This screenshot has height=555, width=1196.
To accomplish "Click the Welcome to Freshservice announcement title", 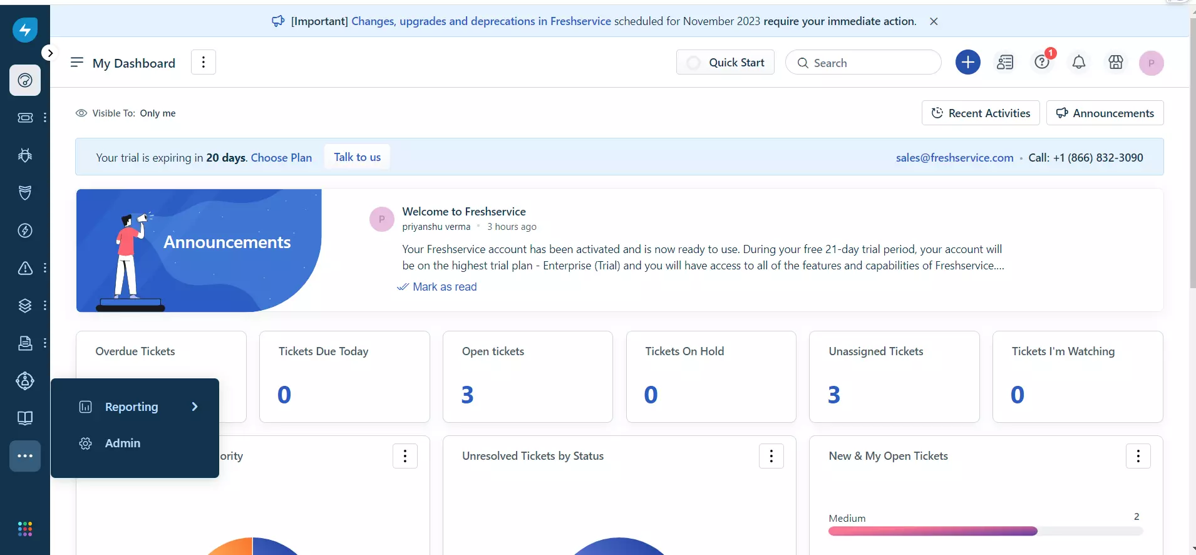I will pyautogui.click(x=464, y=212).
